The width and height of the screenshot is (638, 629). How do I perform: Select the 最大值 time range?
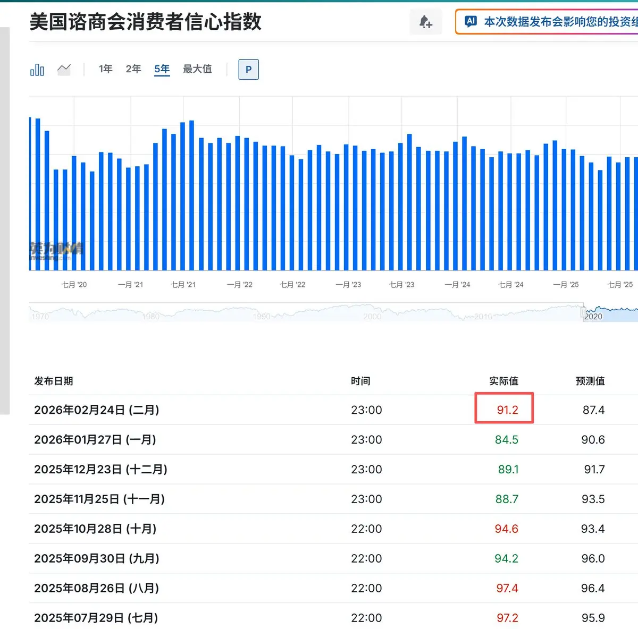tap(197, 69)
